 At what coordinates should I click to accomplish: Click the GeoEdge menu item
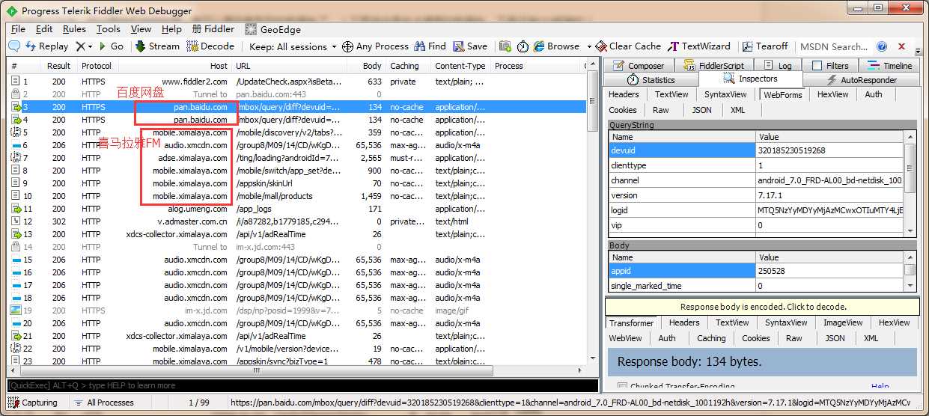tap(272, 29)
